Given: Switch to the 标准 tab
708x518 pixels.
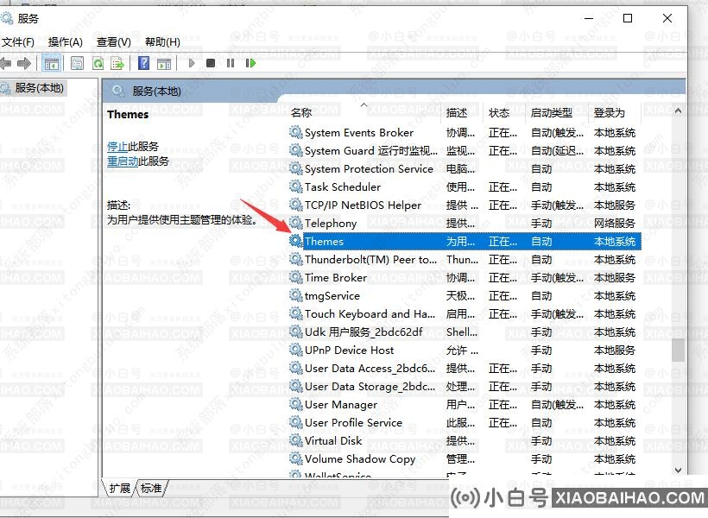Looking at the screenshot, I should coord(151,488).
